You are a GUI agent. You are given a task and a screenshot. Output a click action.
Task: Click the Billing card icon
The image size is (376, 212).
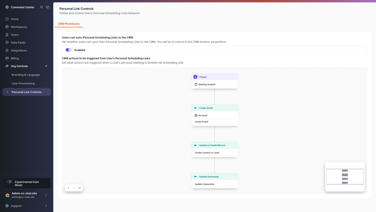click(7, 58)
